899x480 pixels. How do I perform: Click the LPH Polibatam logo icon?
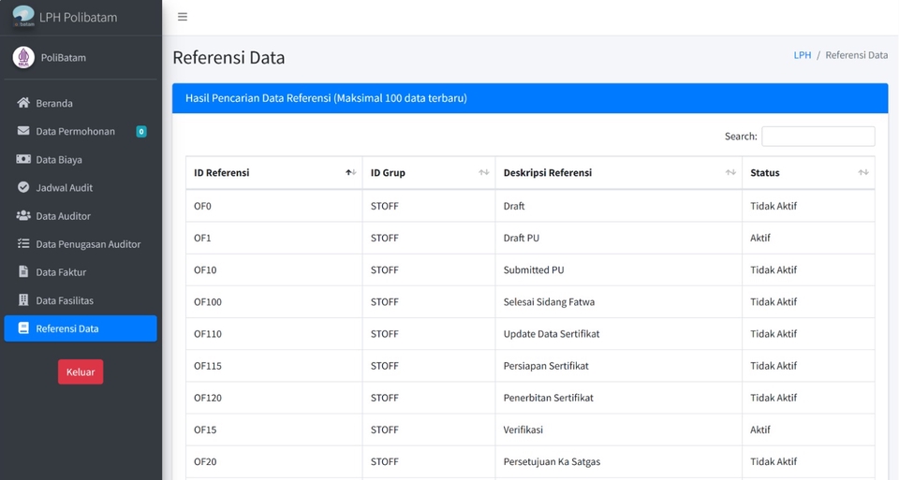coord(23,17)
